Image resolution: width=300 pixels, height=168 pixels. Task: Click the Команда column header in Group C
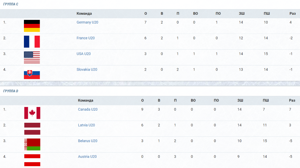click(84, 14)
